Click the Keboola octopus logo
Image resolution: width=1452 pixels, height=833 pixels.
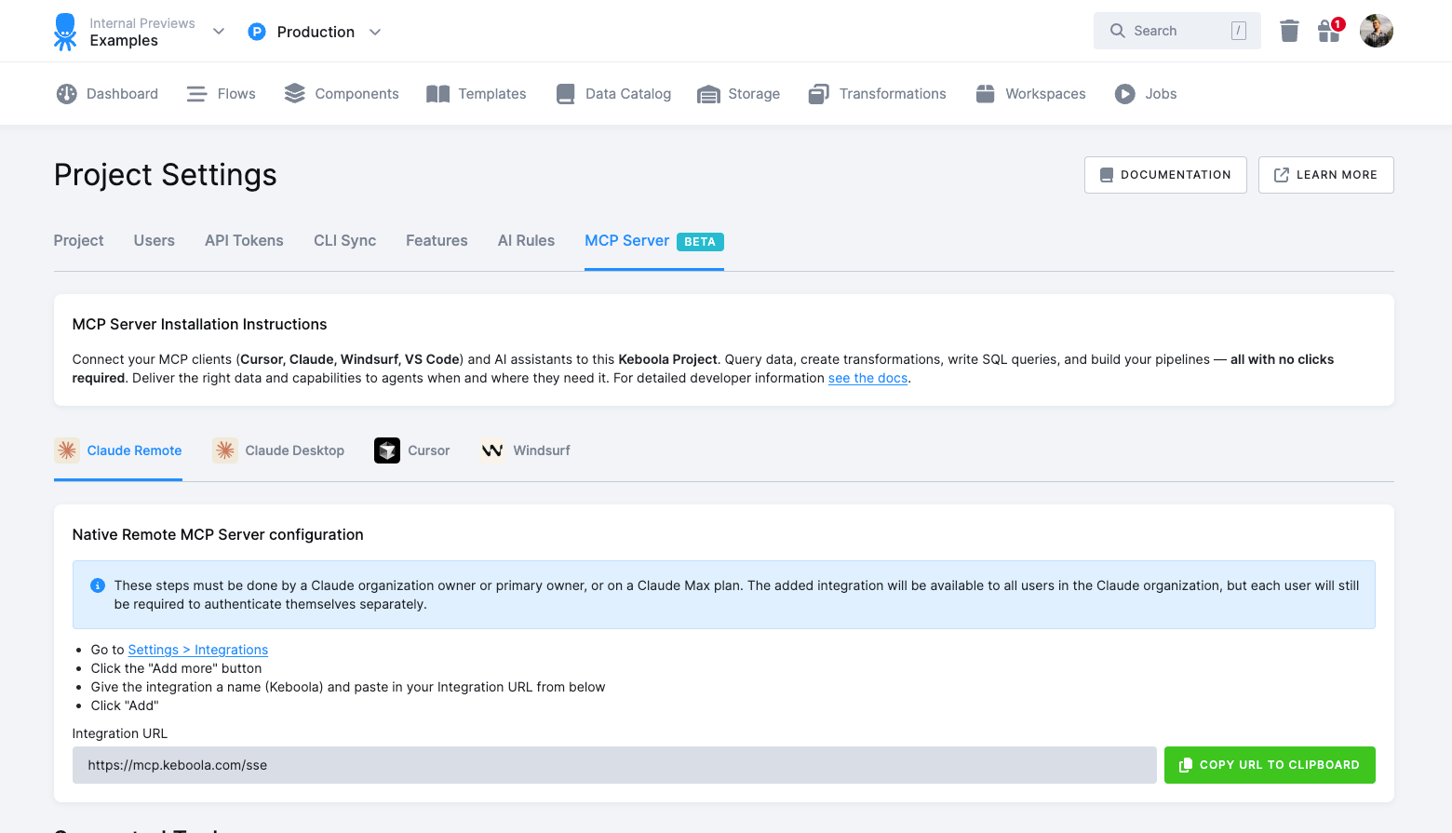(65, 32)
